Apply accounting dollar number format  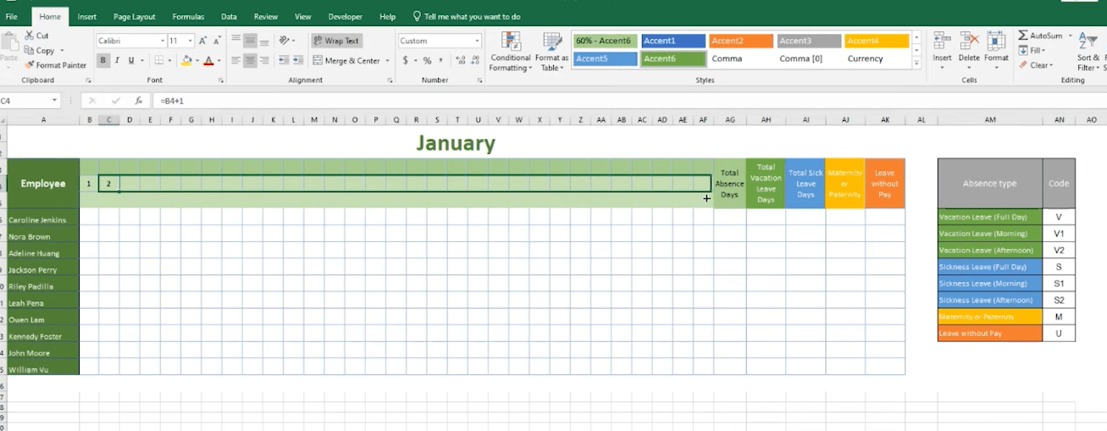pos(406,60)
